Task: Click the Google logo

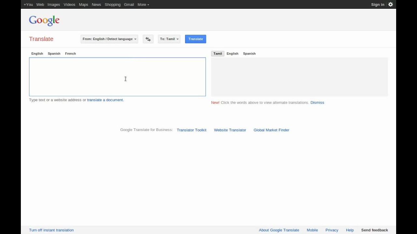Action: (44, 20)
